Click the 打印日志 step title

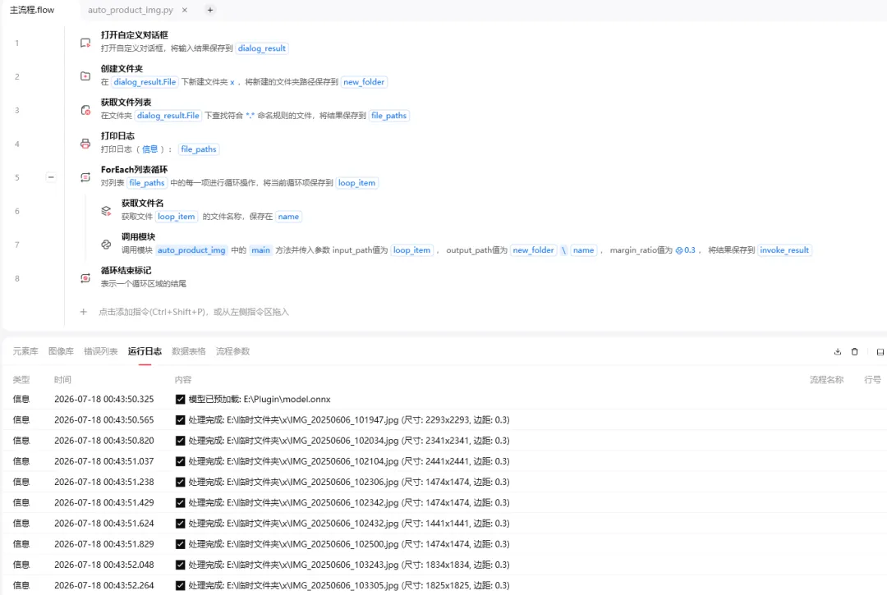click(x=117, y=135)
